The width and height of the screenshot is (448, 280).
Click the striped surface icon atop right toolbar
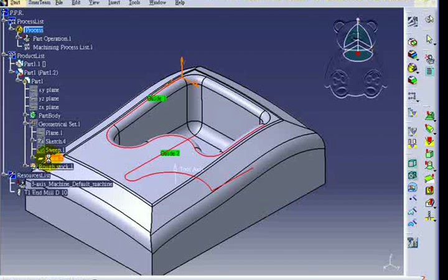coord(413,22)
